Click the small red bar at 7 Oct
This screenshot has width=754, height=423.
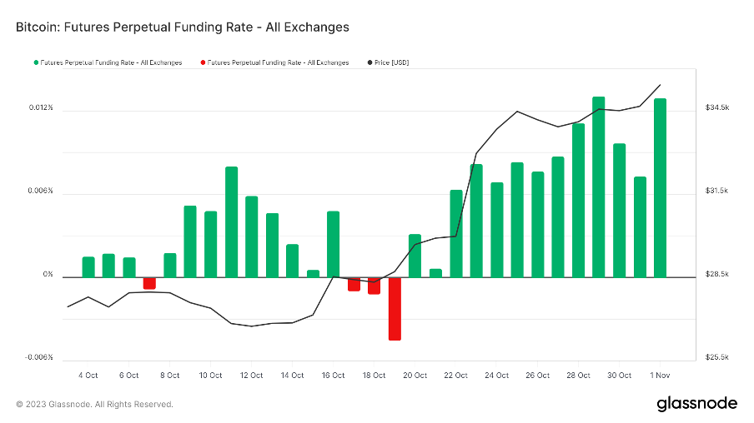click(149, 283)
